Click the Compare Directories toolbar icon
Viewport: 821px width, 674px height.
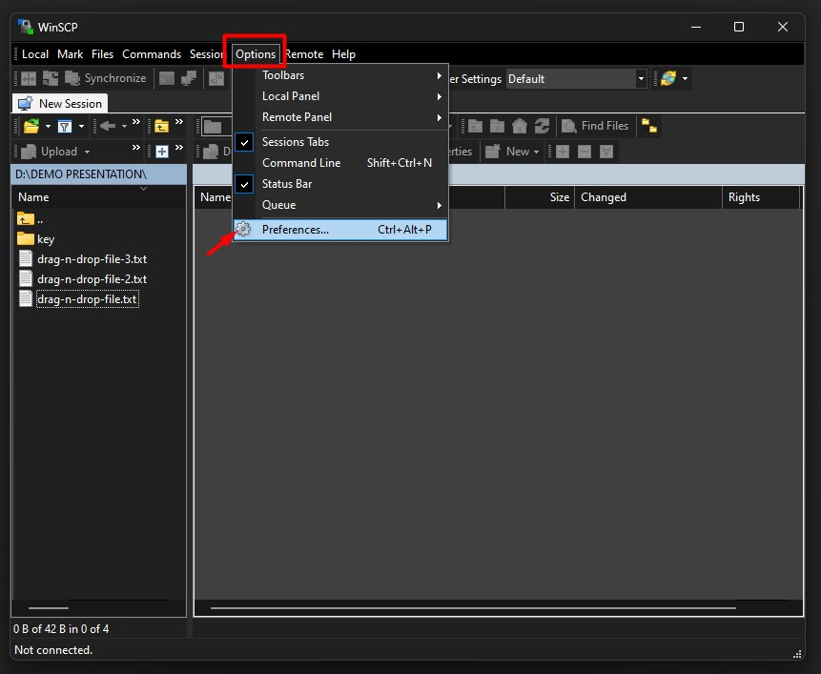tap(29, 78)
